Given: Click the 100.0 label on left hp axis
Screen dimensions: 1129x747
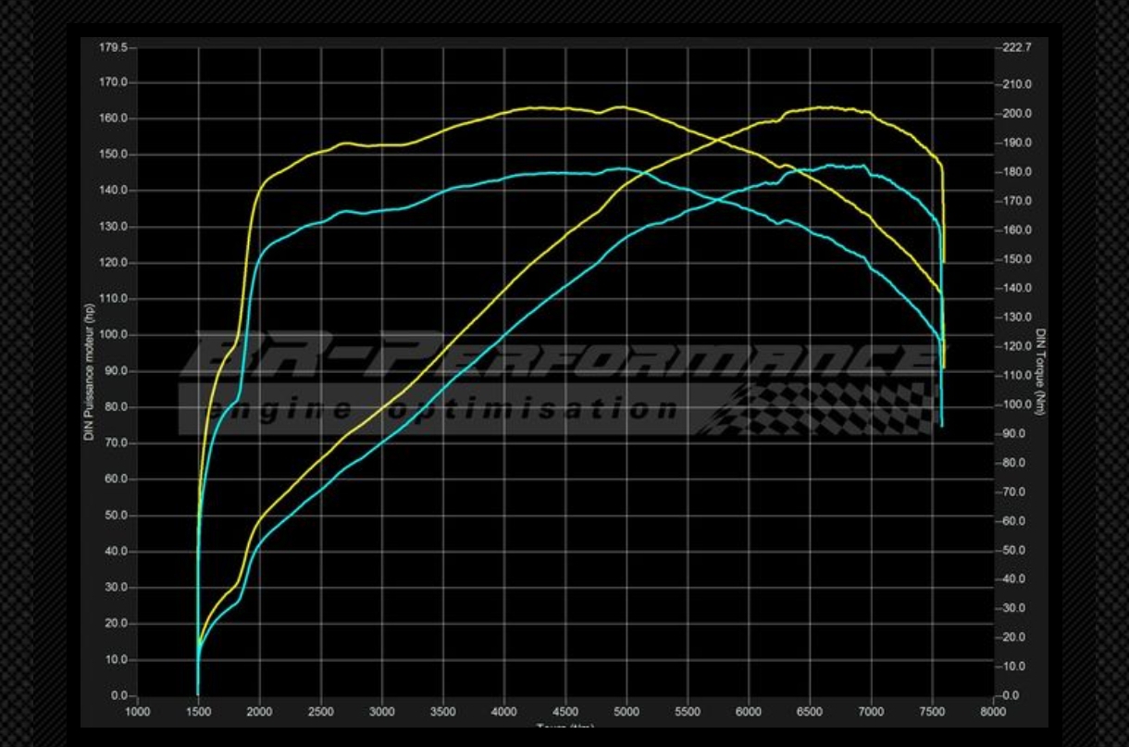Looking at the screenshot, I should tap(115, 335).
